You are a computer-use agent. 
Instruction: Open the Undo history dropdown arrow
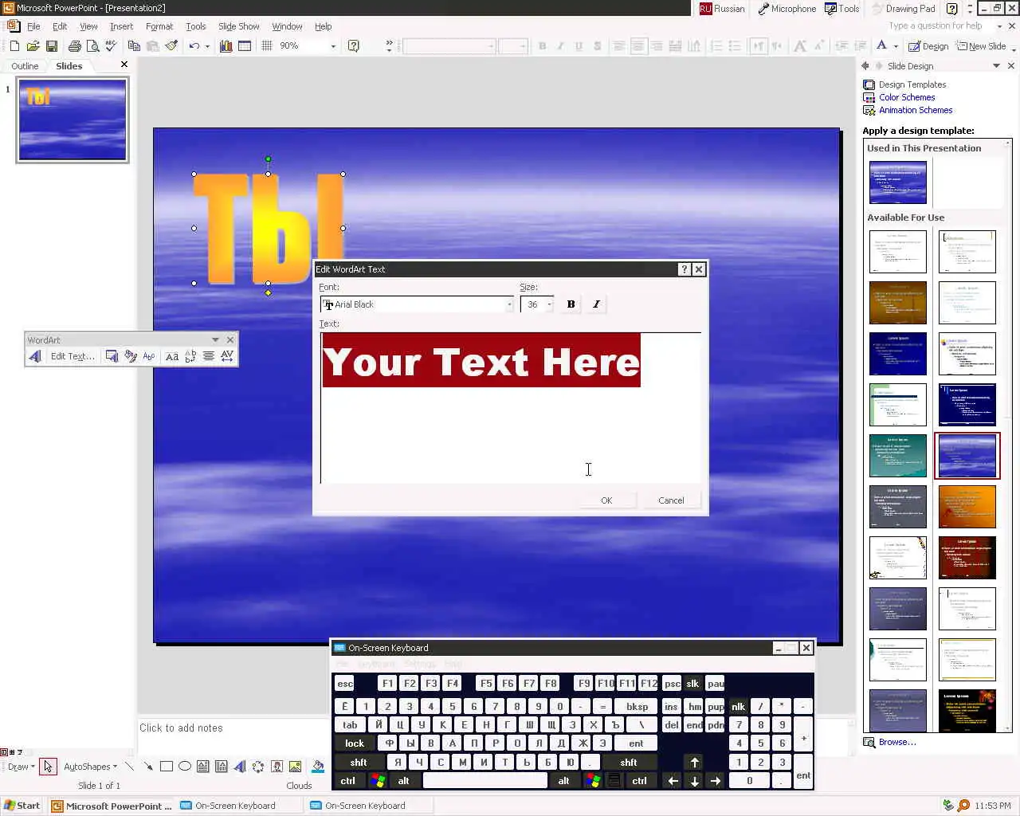(207, 46)
